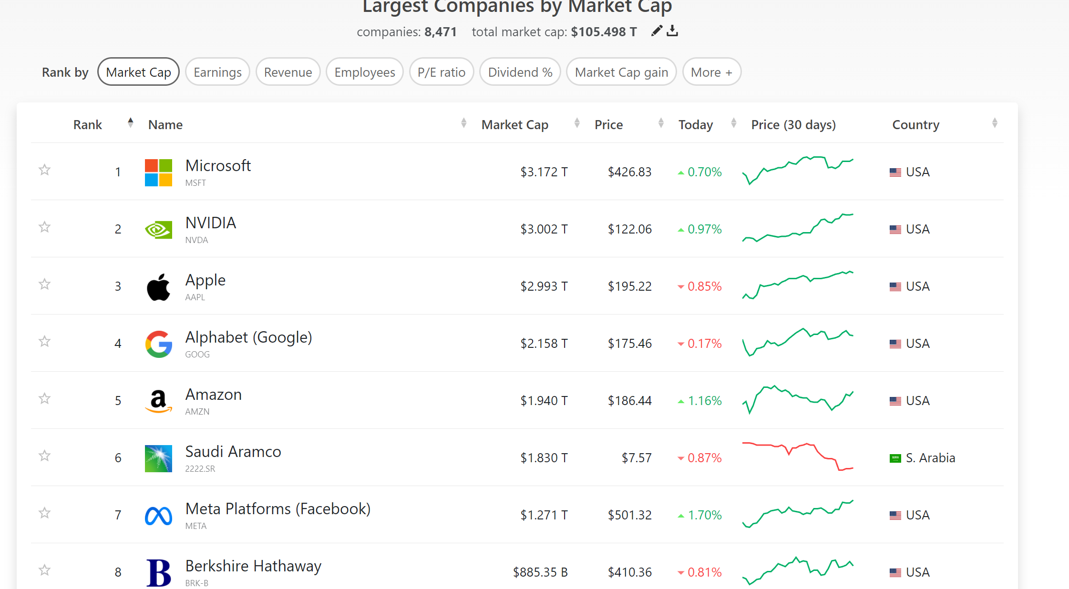Viewport: 1069px width, 589px height.
Task: Favorite Microsoft with the star
Action: click(44, 170)
